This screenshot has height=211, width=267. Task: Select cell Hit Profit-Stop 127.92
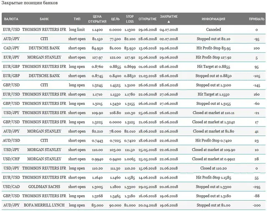pos(213,57)
